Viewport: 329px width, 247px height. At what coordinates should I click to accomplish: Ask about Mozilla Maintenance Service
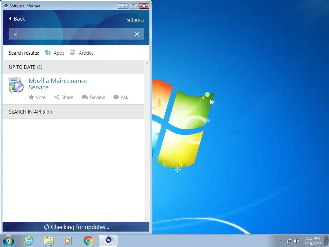click(x=121, y=97)
